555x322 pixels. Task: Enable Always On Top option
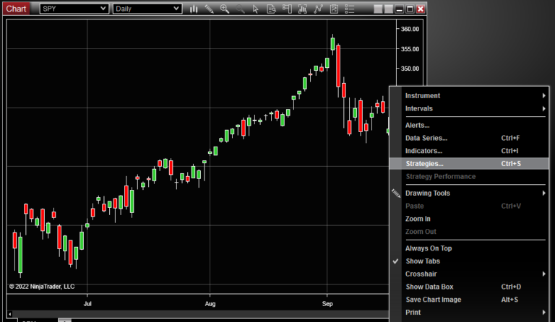pos(428,248)
